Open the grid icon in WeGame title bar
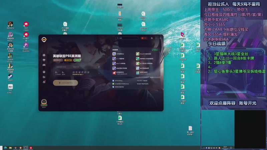Screen dimensions: 267x150 click(x=152, y=38)
